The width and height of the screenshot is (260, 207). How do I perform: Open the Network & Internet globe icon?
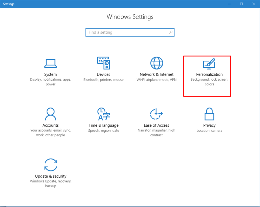157,63
